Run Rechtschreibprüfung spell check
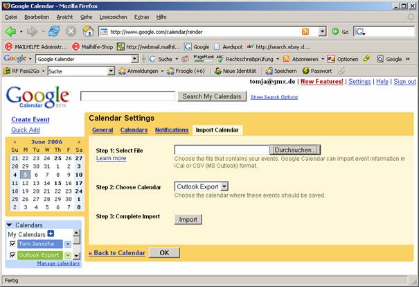419x287 pixels. (x=245, y=59)
